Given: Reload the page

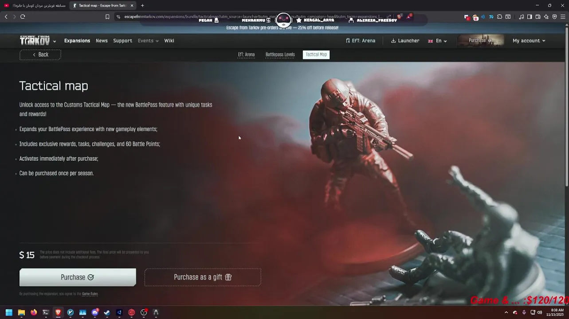Looking at the screenshot, I should pos(23,16).
